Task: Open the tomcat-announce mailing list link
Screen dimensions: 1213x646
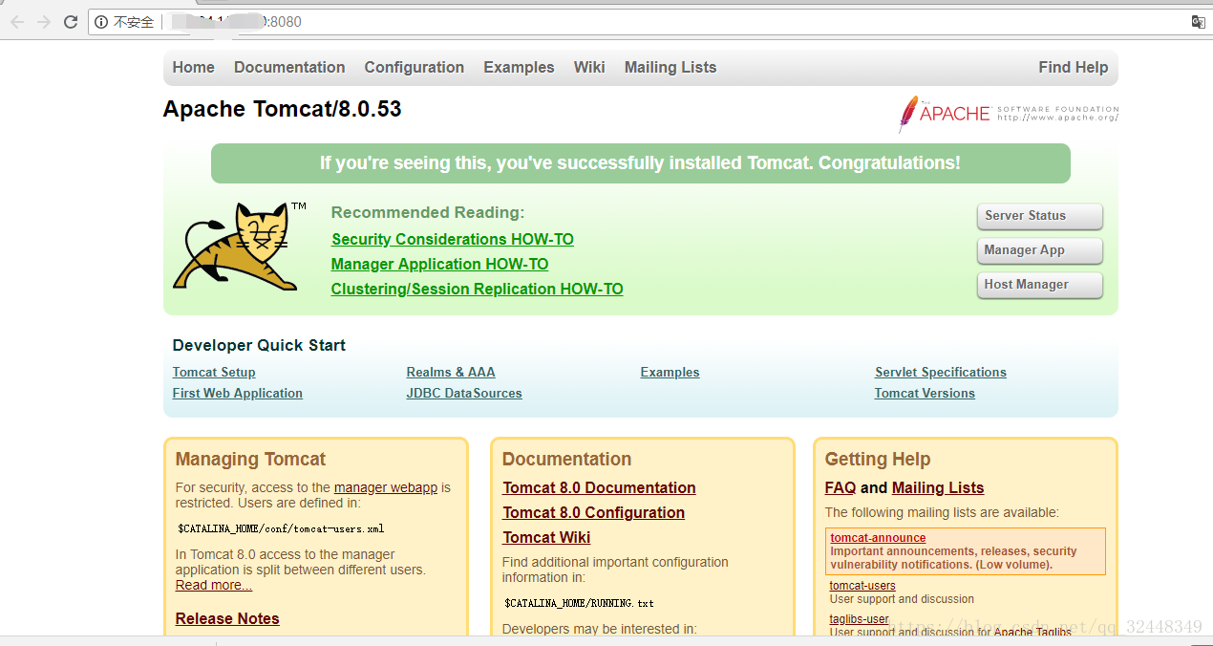Action: 878,538
